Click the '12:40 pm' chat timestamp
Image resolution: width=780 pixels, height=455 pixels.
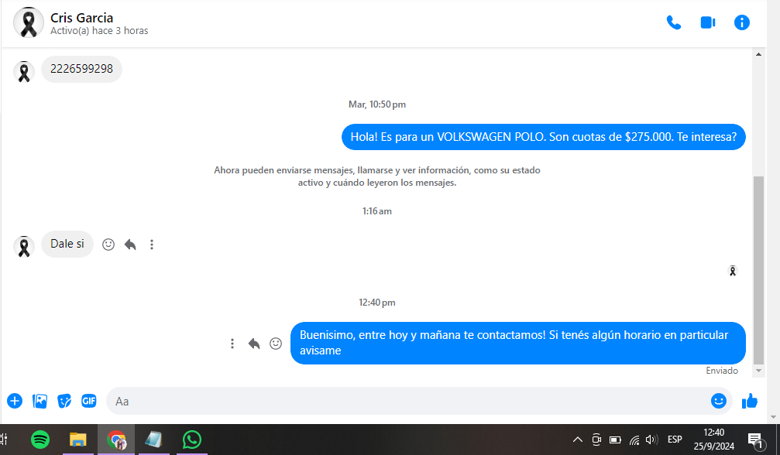tap(377, 303)
